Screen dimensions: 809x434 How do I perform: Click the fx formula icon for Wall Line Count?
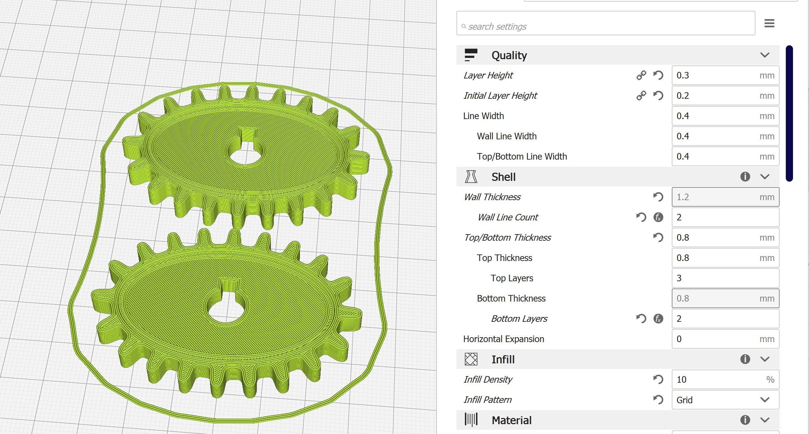pyautogui.click(x=658, y=217)
